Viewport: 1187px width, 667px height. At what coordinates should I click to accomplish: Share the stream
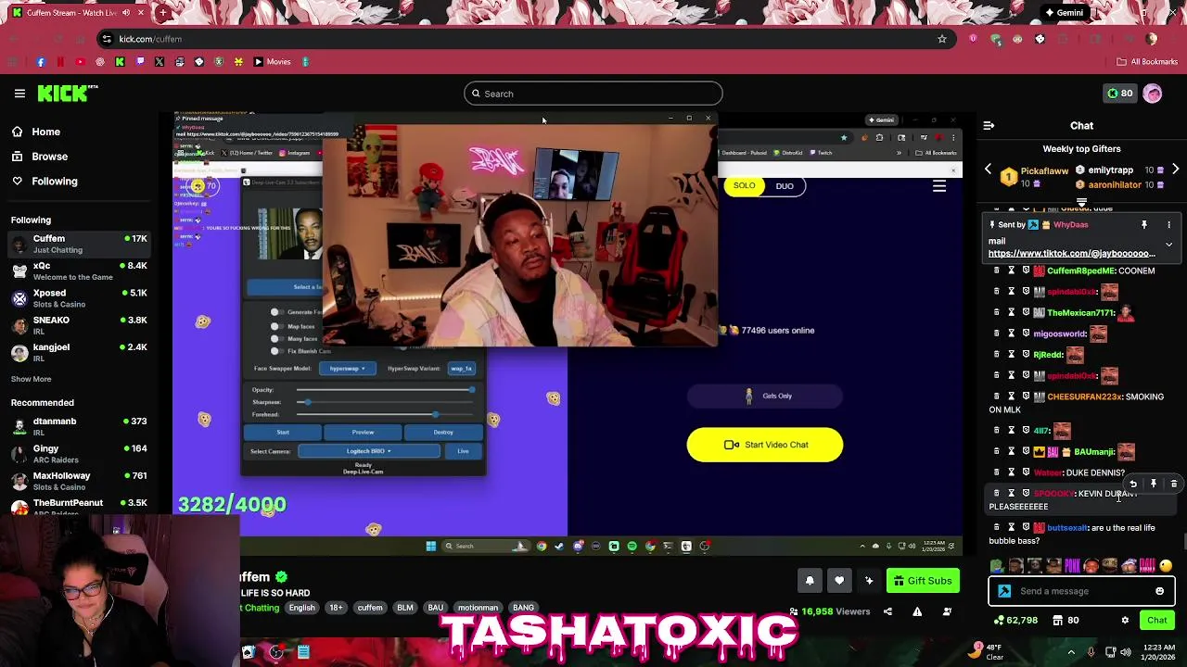point(887,611)
